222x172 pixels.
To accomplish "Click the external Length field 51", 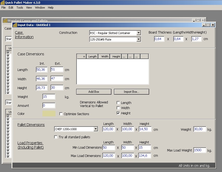I will coord(57,69).
